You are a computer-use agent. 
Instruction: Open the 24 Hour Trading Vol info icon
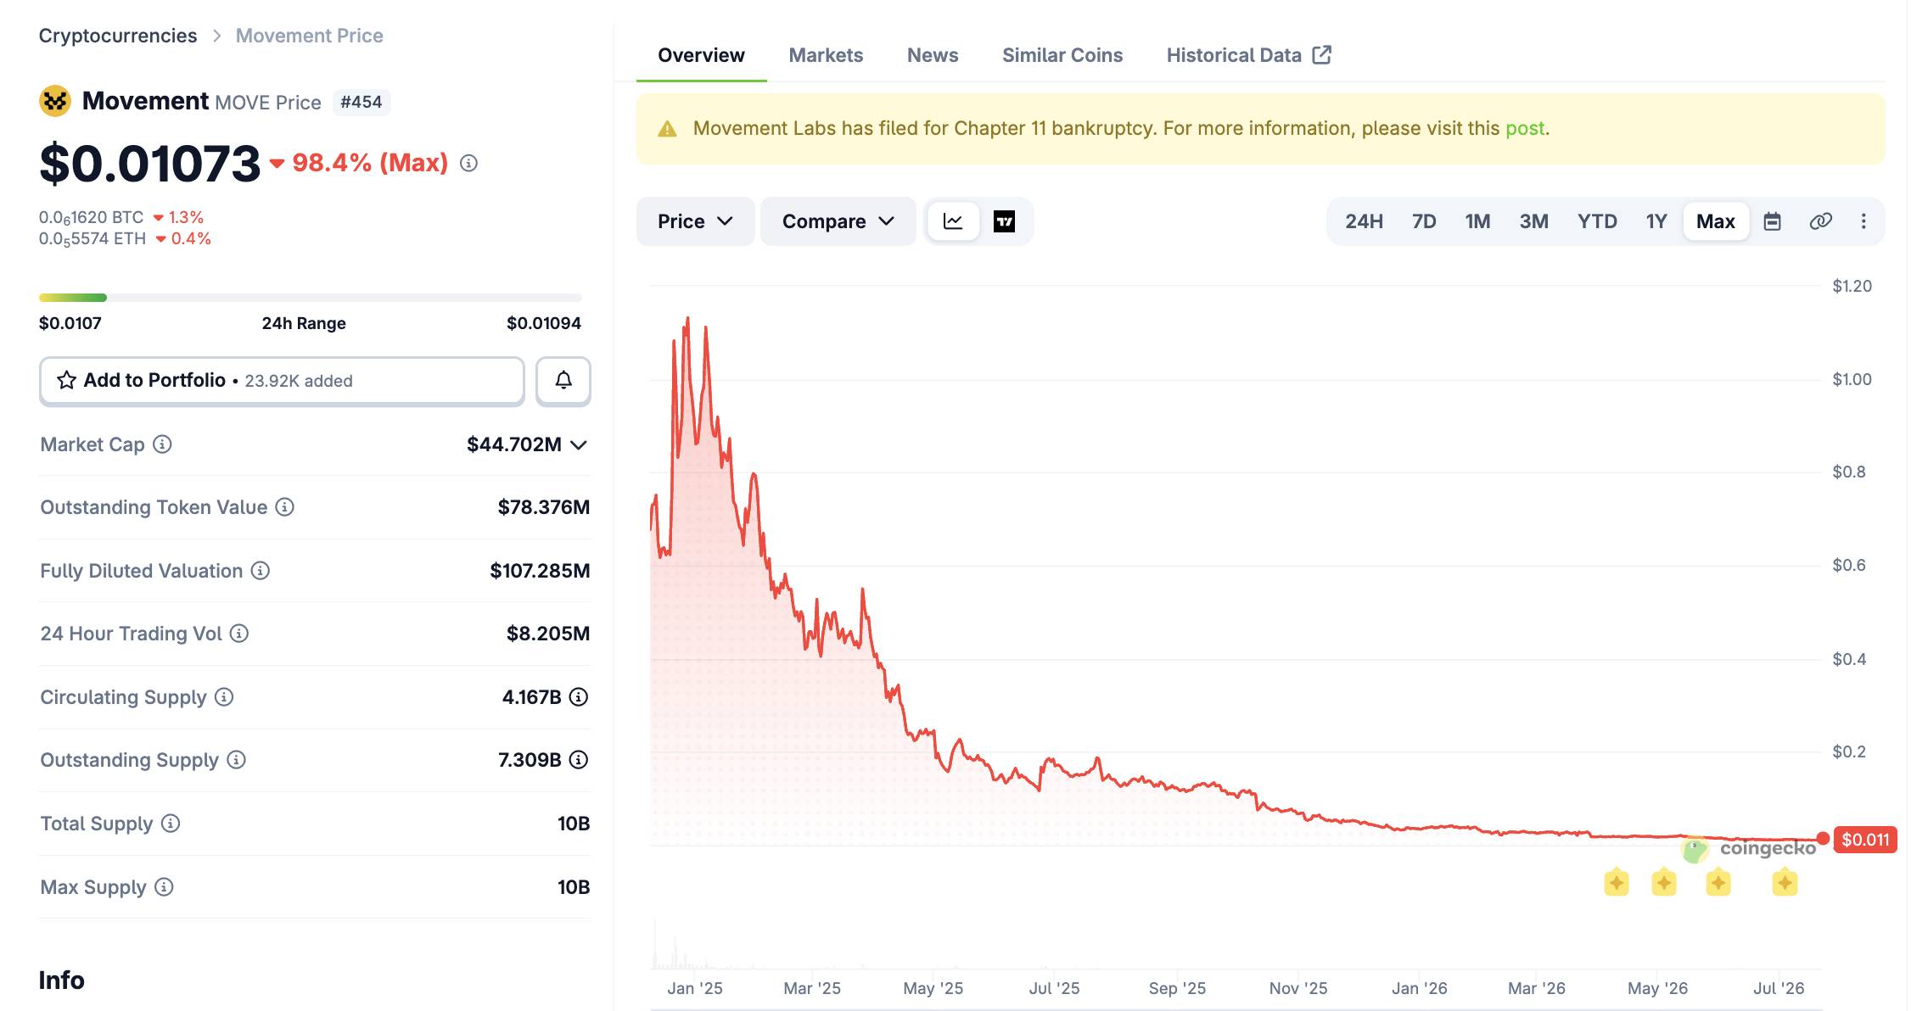239,634
